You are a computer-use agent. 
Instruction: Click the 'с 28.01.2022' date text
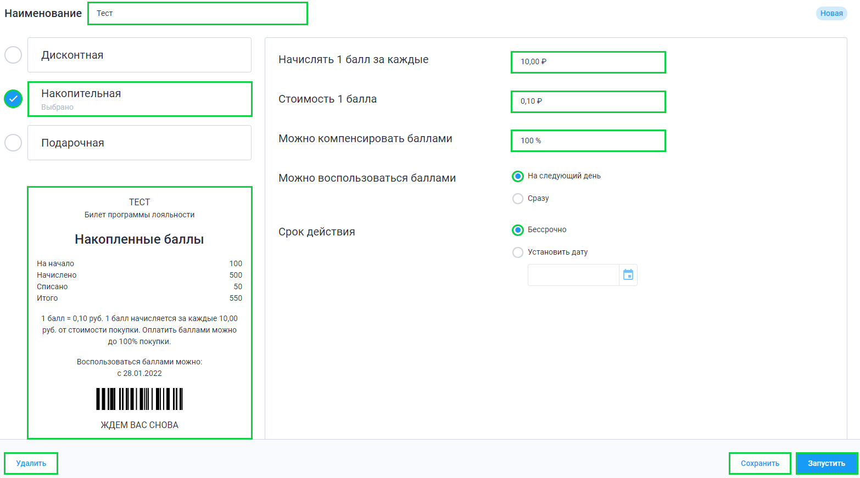(x=139, y=373)
